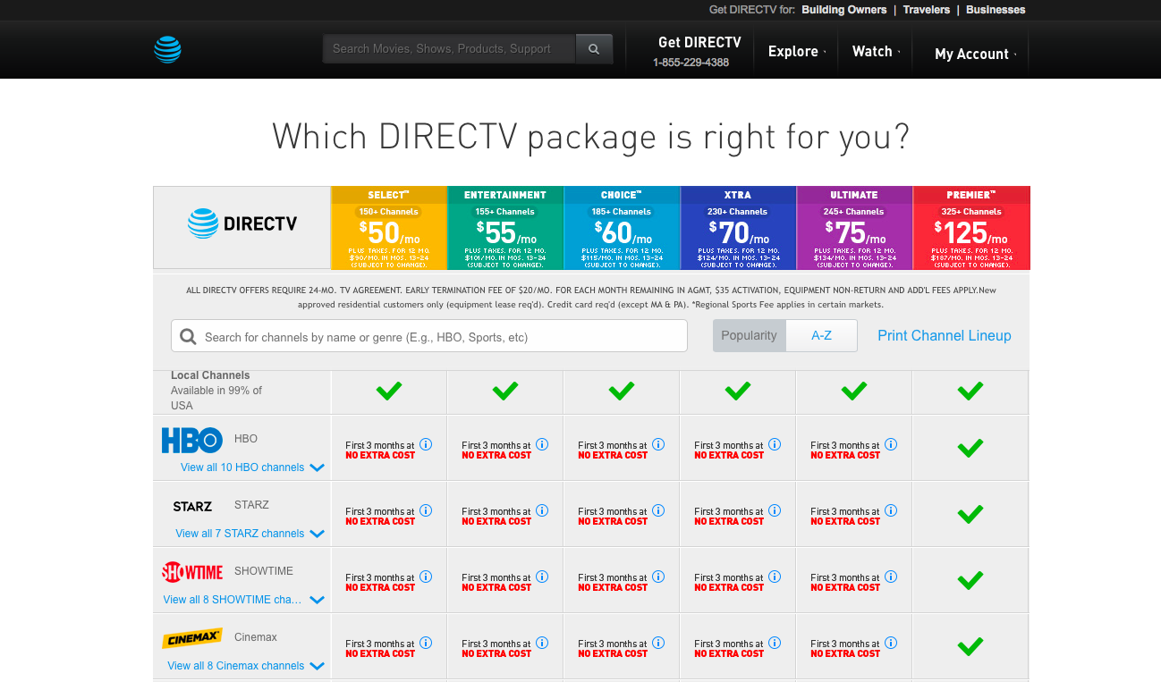Sort channels by Popularity
1161x682 pixels.
tap(749, 336)
